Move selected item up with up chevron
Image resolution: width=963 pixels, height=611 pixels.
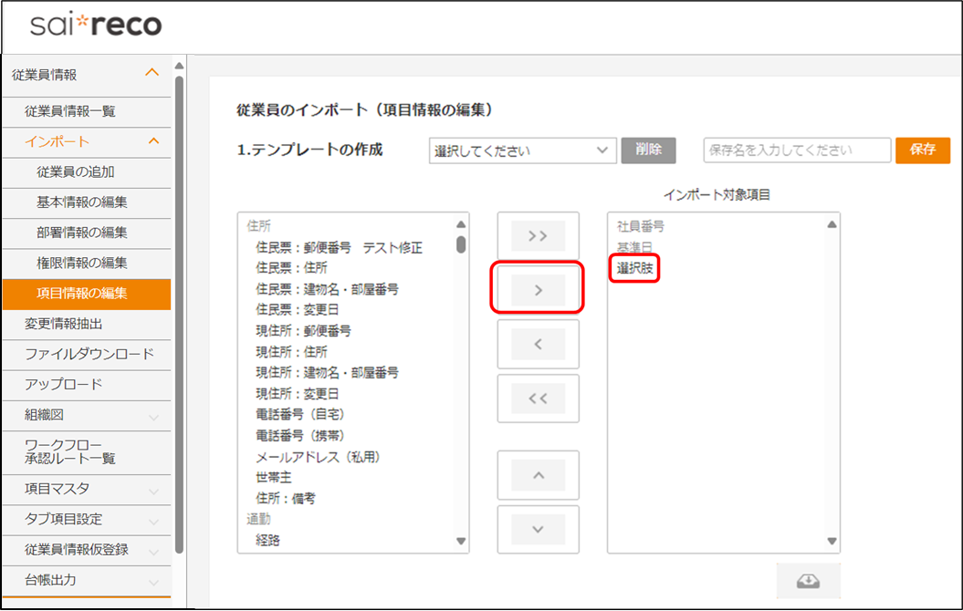(538, 475)
